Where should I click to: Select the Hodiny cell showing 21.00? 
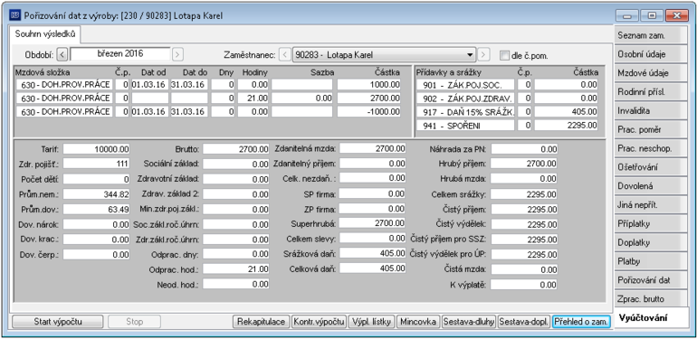click(253, 98)
